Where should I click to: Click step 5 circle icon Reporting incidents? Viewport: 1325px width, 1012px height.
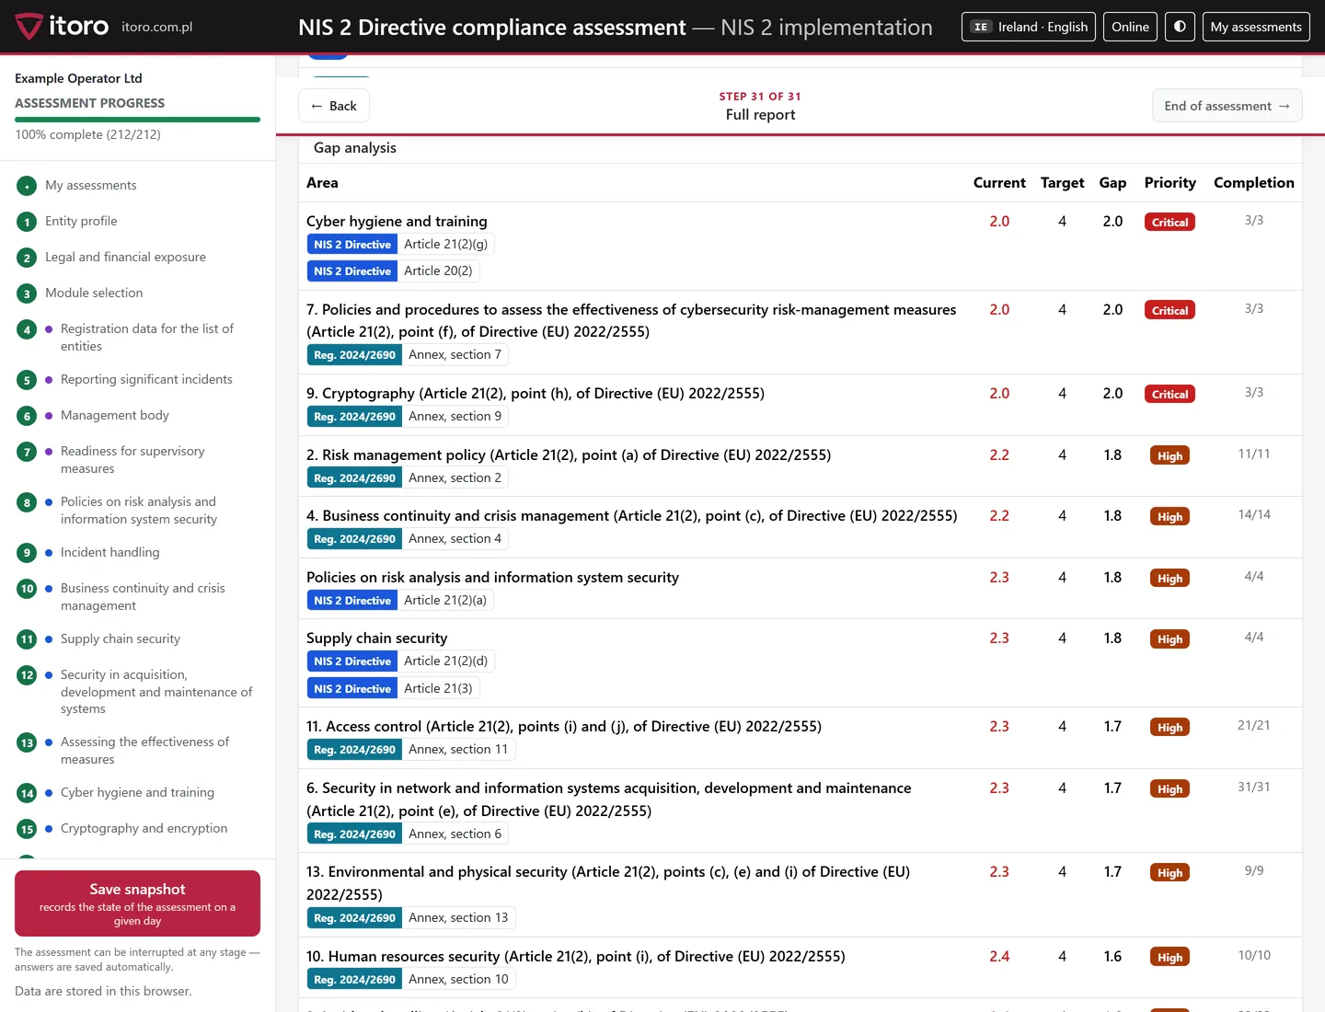coord(27,380)
